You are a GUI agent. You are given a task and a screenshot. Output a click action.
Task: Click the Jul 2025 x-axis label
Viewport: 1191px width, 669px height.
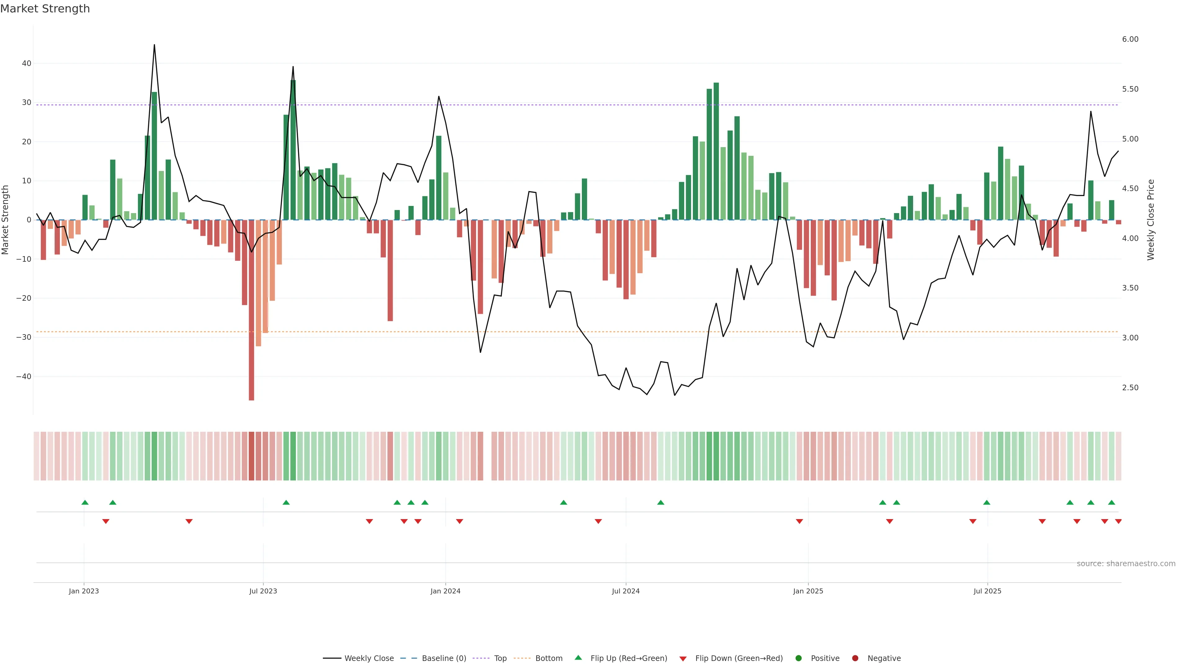[x=987, y=591]
